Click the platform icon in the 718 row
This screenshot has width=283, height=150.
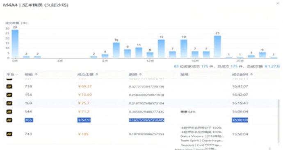point(9,86)
